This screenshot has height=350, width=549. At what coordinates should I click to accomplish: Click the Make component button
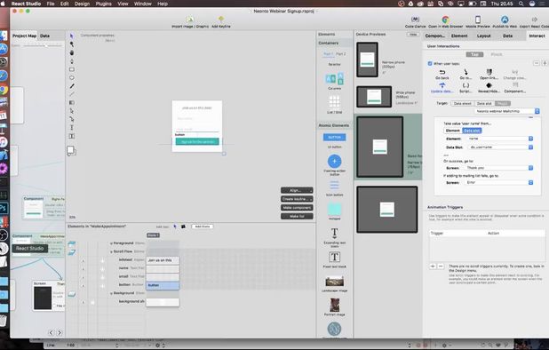[297, 208]
